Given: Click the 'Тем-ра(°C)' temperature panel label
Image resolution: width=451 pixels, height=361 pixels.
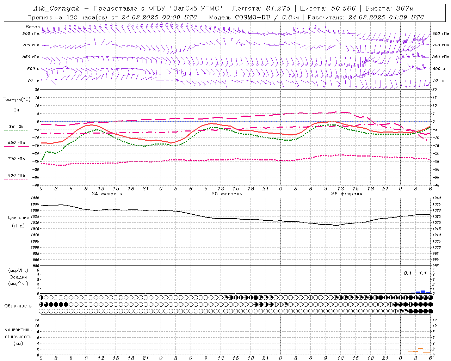Looking at the screenshot, I should [17, 100].
